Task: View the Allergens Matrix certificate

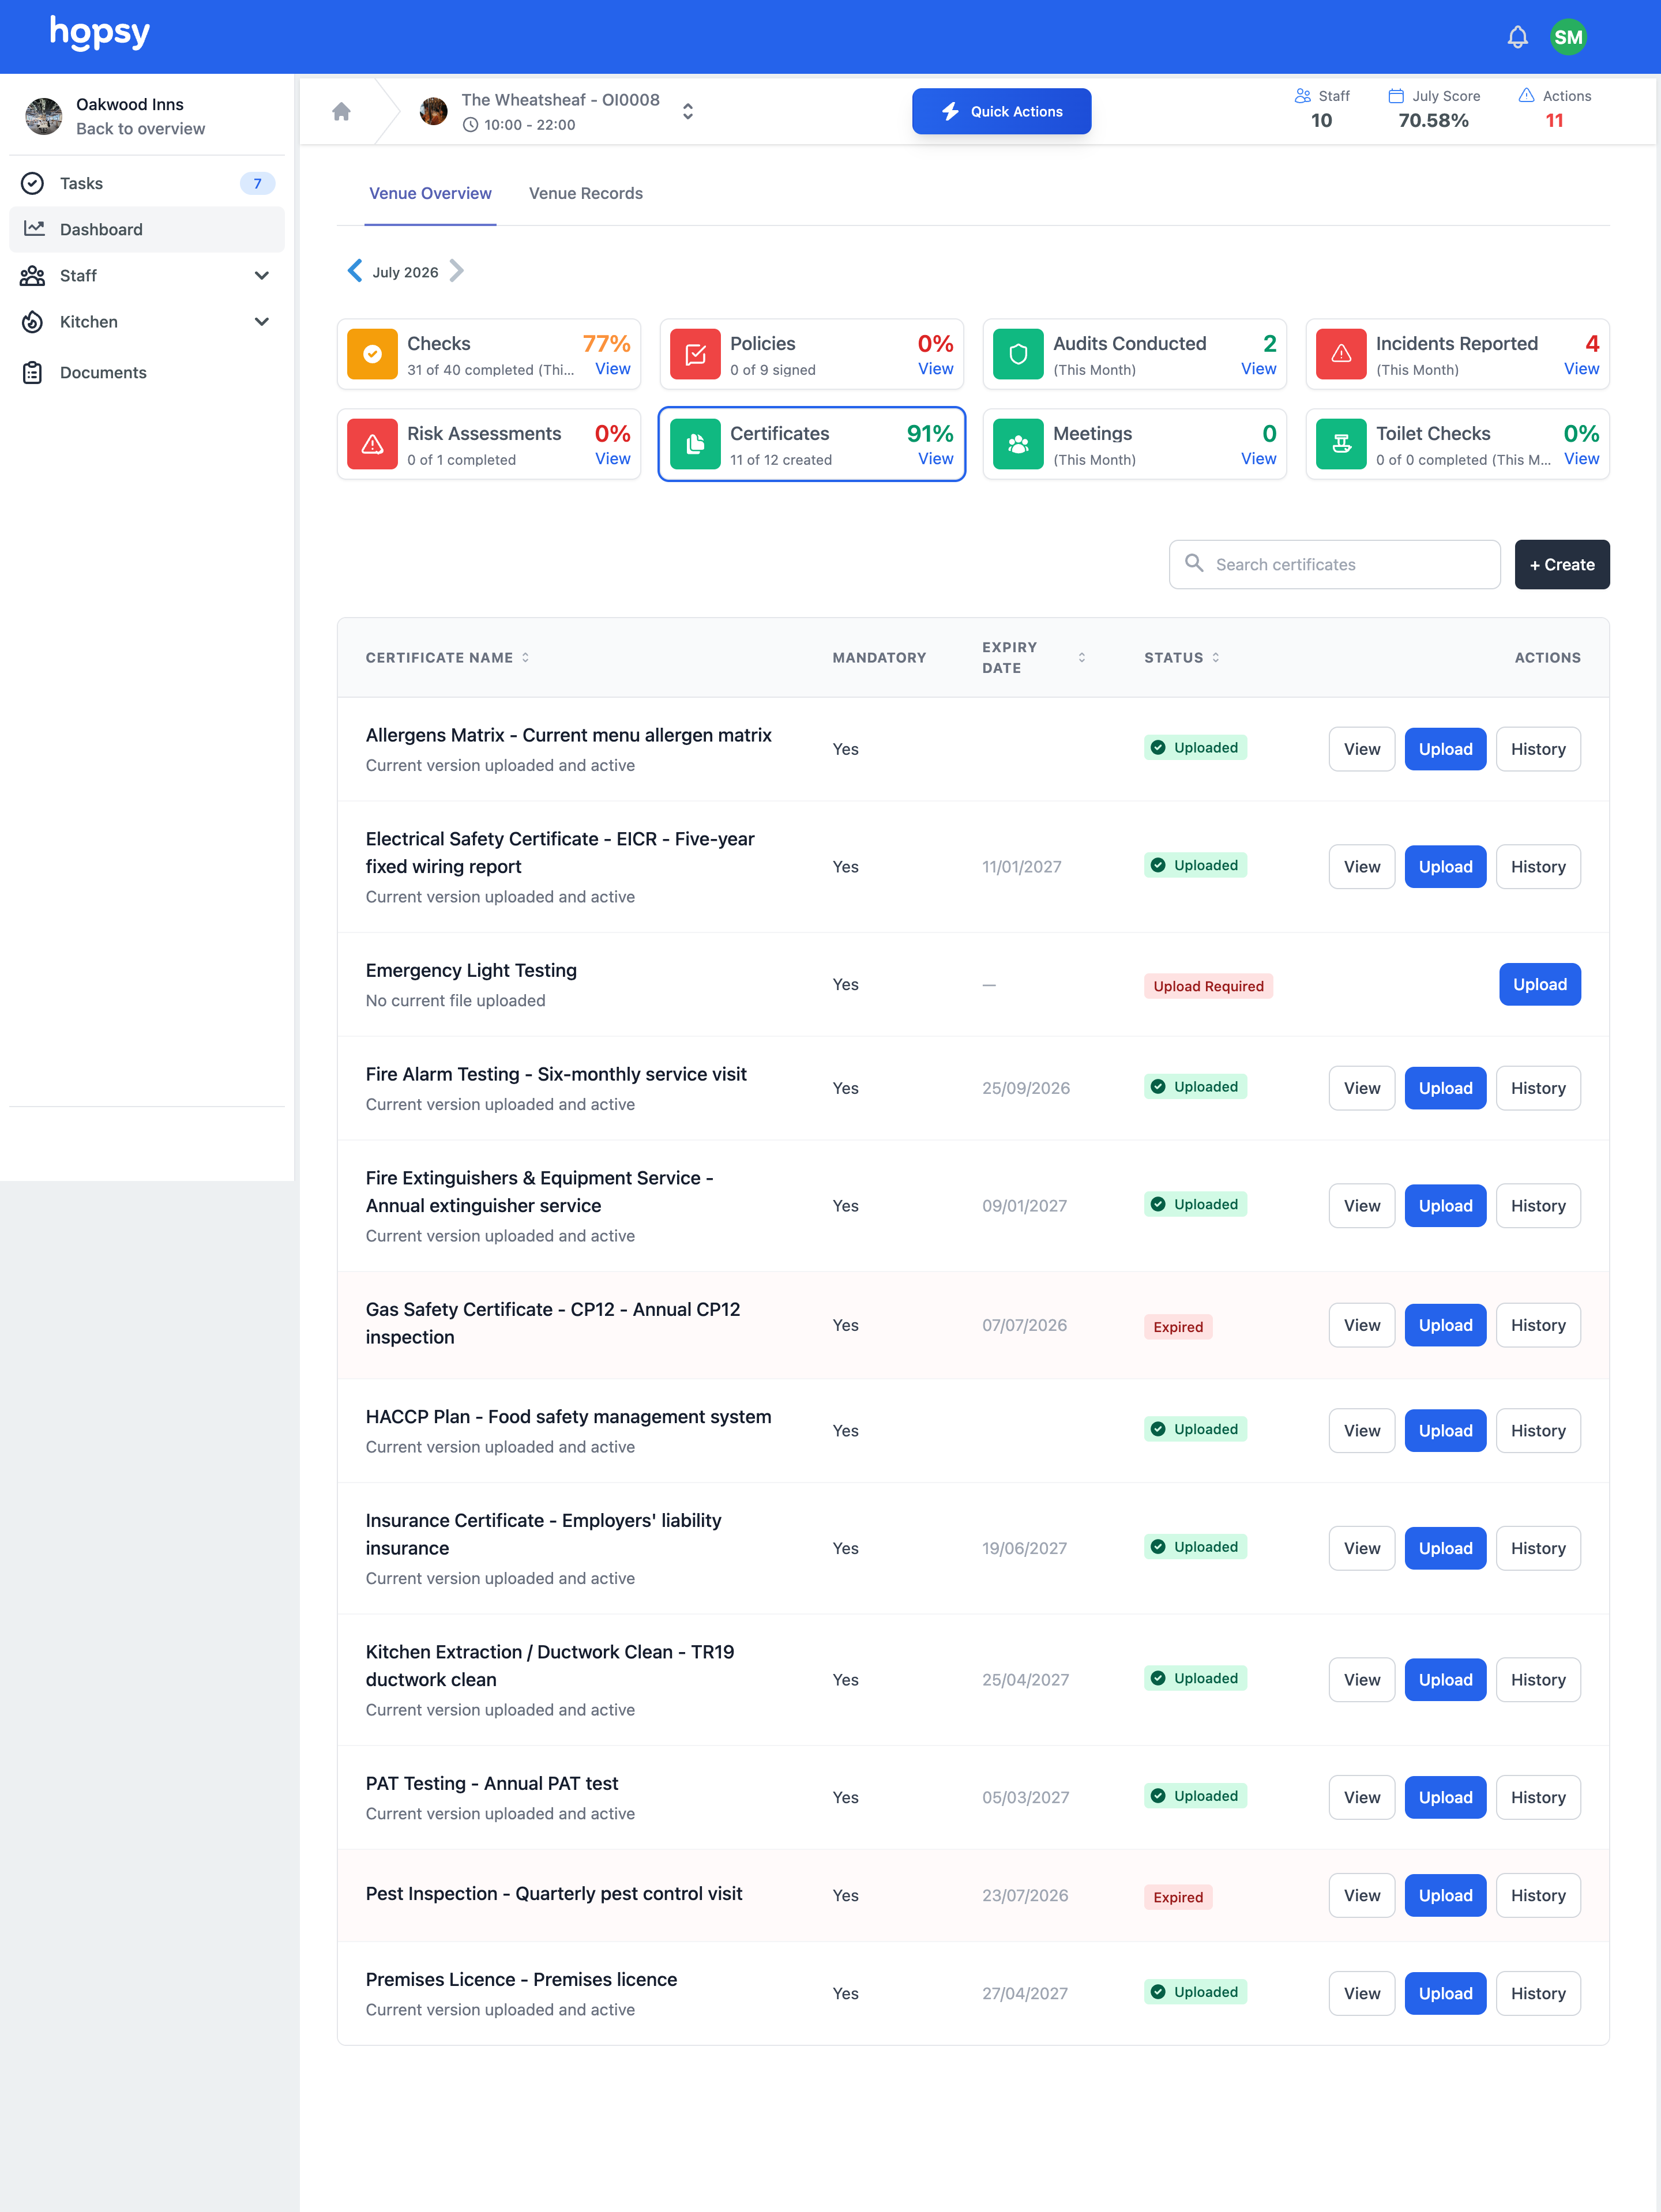Action: (x=1362, y=749)
